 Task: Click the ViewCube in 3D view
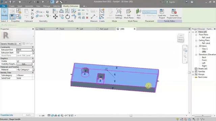coord(181,38)
